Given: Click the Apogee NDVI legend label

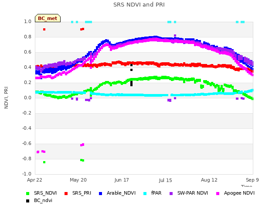Looking at the screenshot, I should coord(239,193).
